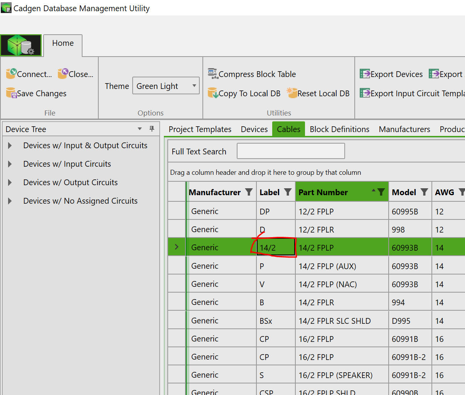The image size is (465, 395).
Task: Expand Devices w/ No Assigned Circuits
Action: [x=10, y=201]
